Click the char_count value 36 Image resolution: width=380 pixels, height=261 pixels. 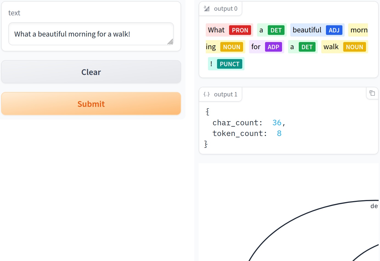277,123
